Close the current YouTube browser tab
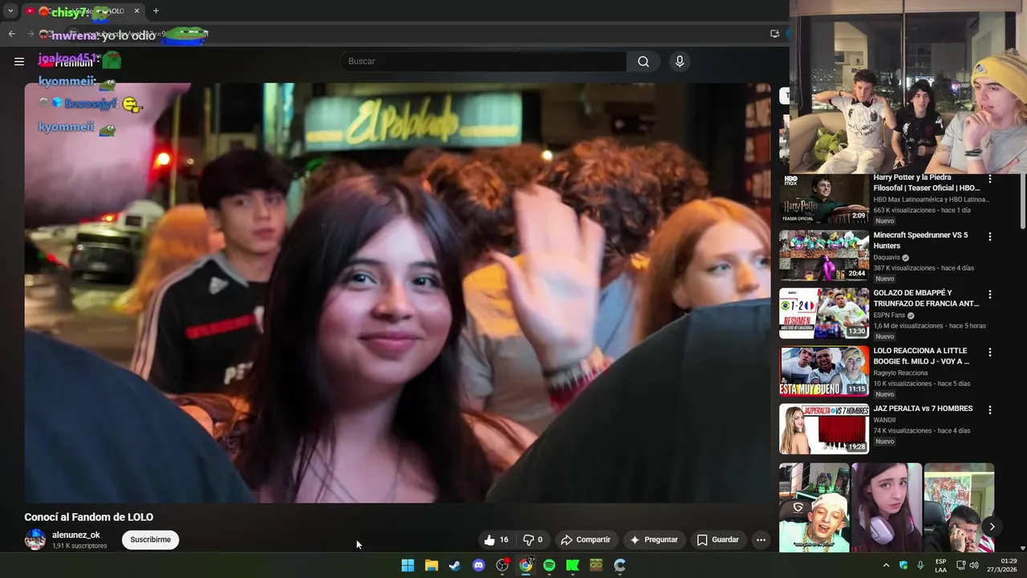The height and width of the screenshot is (578, 1027). point(136,11)
